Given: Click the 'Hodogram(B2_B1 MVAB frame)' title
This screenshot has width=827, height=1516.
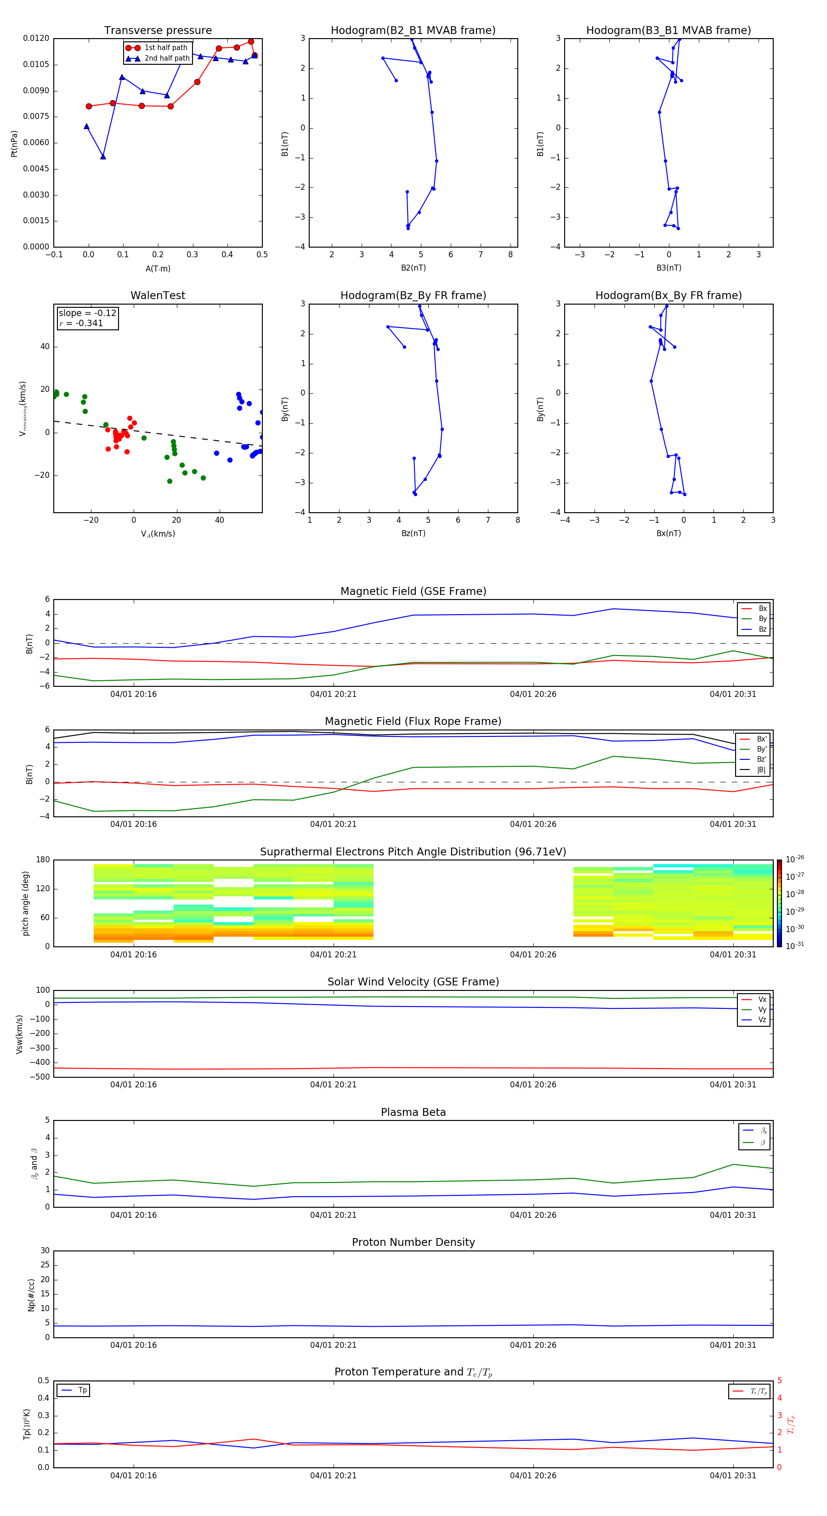Looking at the screenshot, I should pyautogui.click(x=413, y=30).
